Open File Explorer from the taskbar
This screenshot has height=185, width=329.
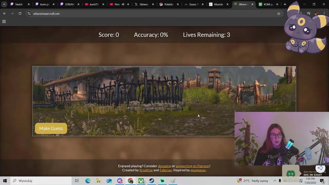(98, 181)
